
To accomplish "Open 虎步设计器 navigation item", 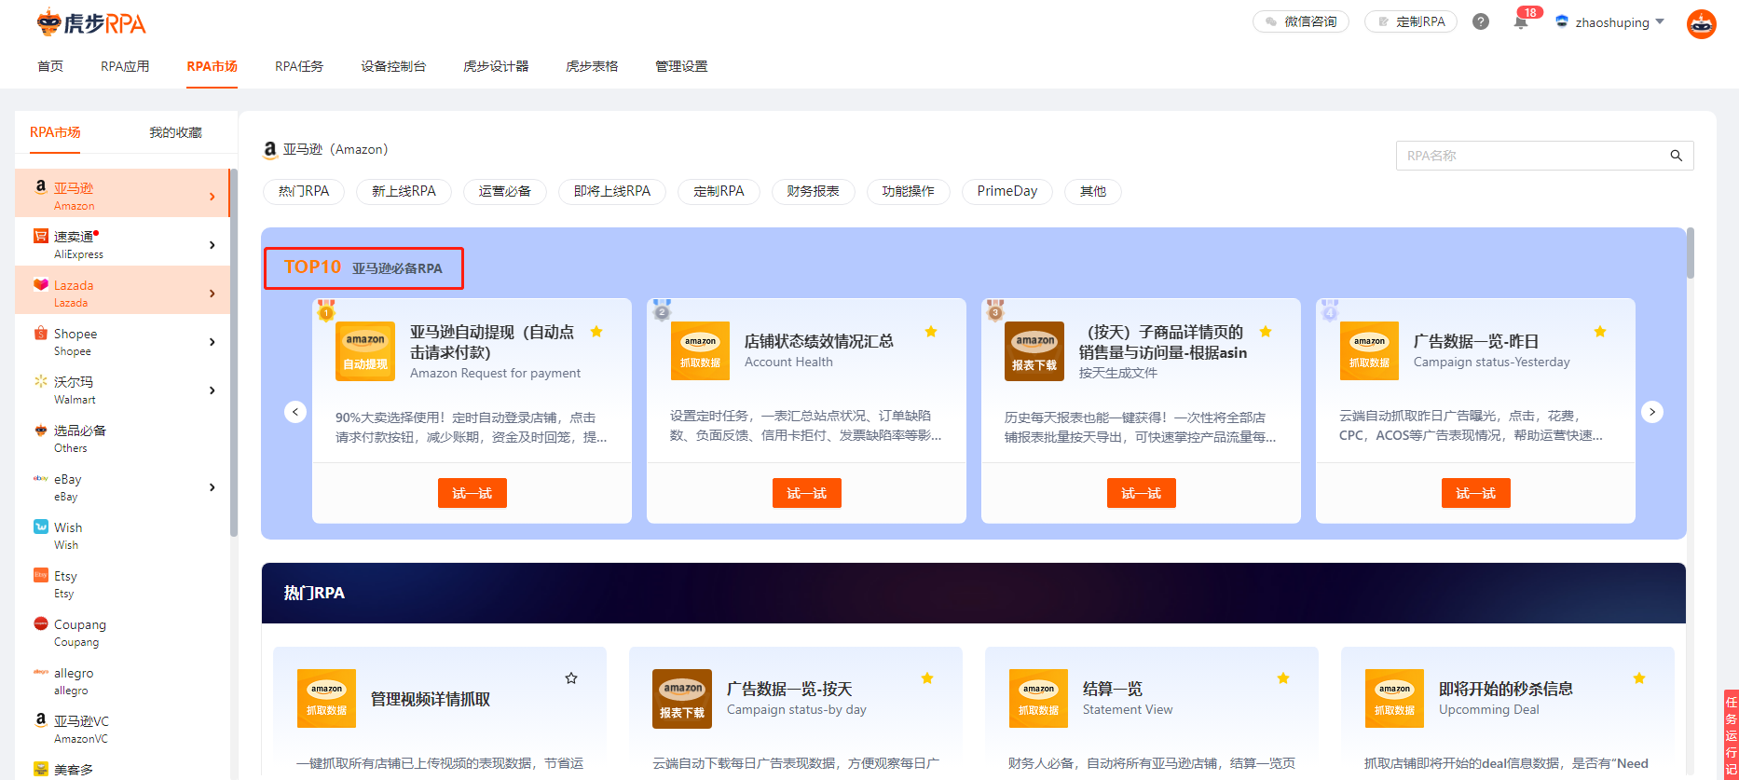I will tap(496, 66).
